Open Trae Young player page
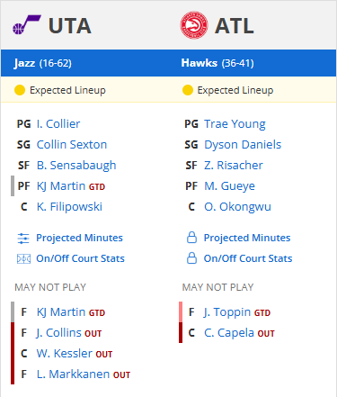Viewport: 337px width, 397px height. [235, 124]
